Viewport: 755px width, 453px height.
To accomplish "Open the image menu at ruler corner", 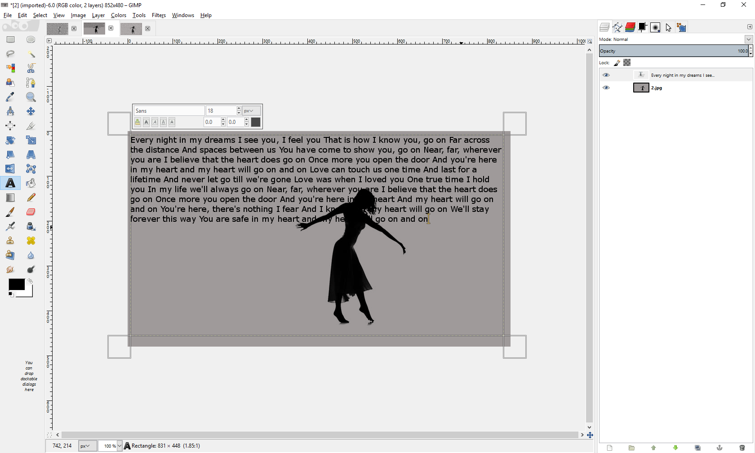I will [49, 41].
